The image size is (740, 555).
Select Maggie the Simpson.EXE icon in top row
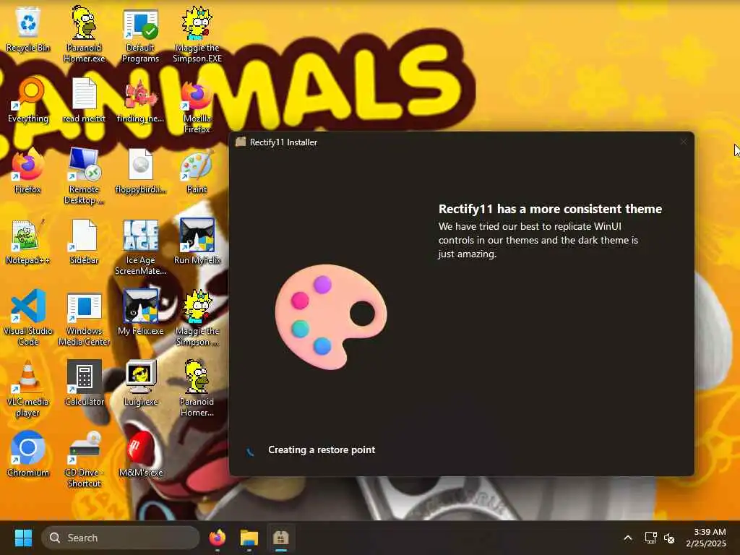(197, 34)
